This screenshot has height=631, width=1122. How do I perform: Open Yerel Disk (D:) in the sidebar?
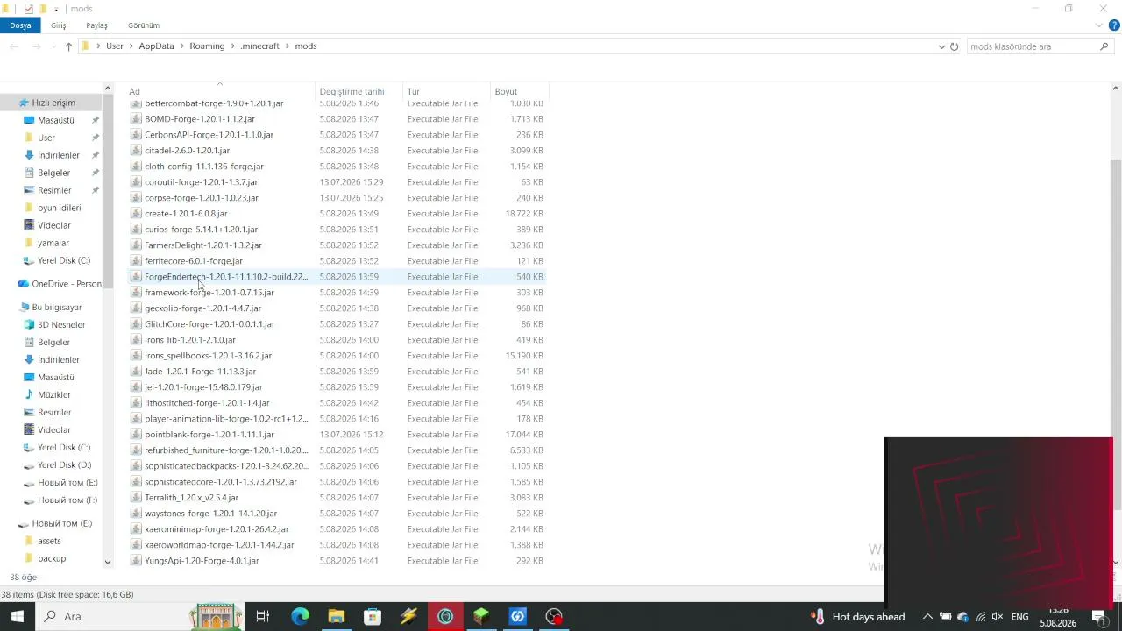pos(64,465)
